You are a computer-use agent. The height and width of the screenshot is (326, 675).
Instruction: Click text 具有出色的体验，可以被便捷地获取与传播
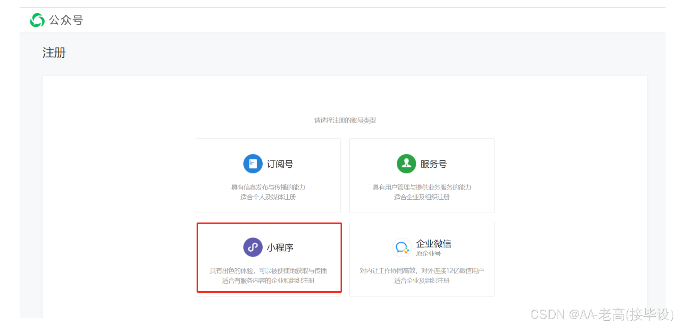click(x=268, y=271)
